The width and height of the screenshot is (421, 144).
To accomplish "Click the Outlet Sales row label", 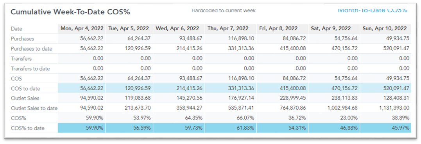I will click(25, 98).
